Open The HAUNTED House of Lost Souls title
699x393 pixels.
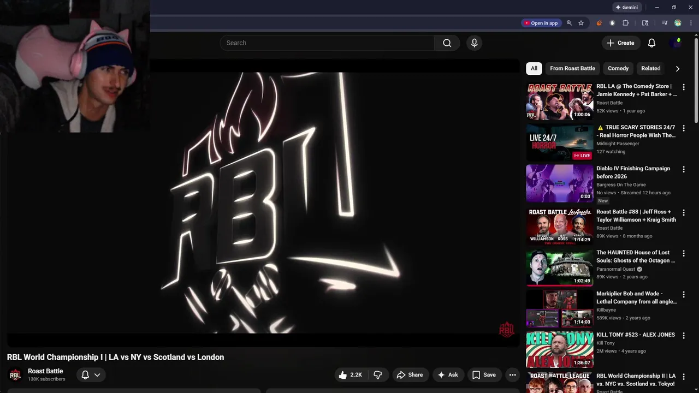(636, 257)
